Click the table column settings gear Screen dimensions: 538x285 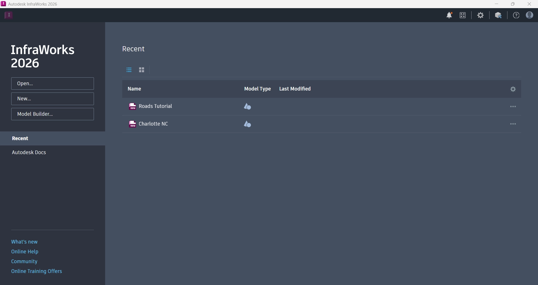click(x=513, y=89)
